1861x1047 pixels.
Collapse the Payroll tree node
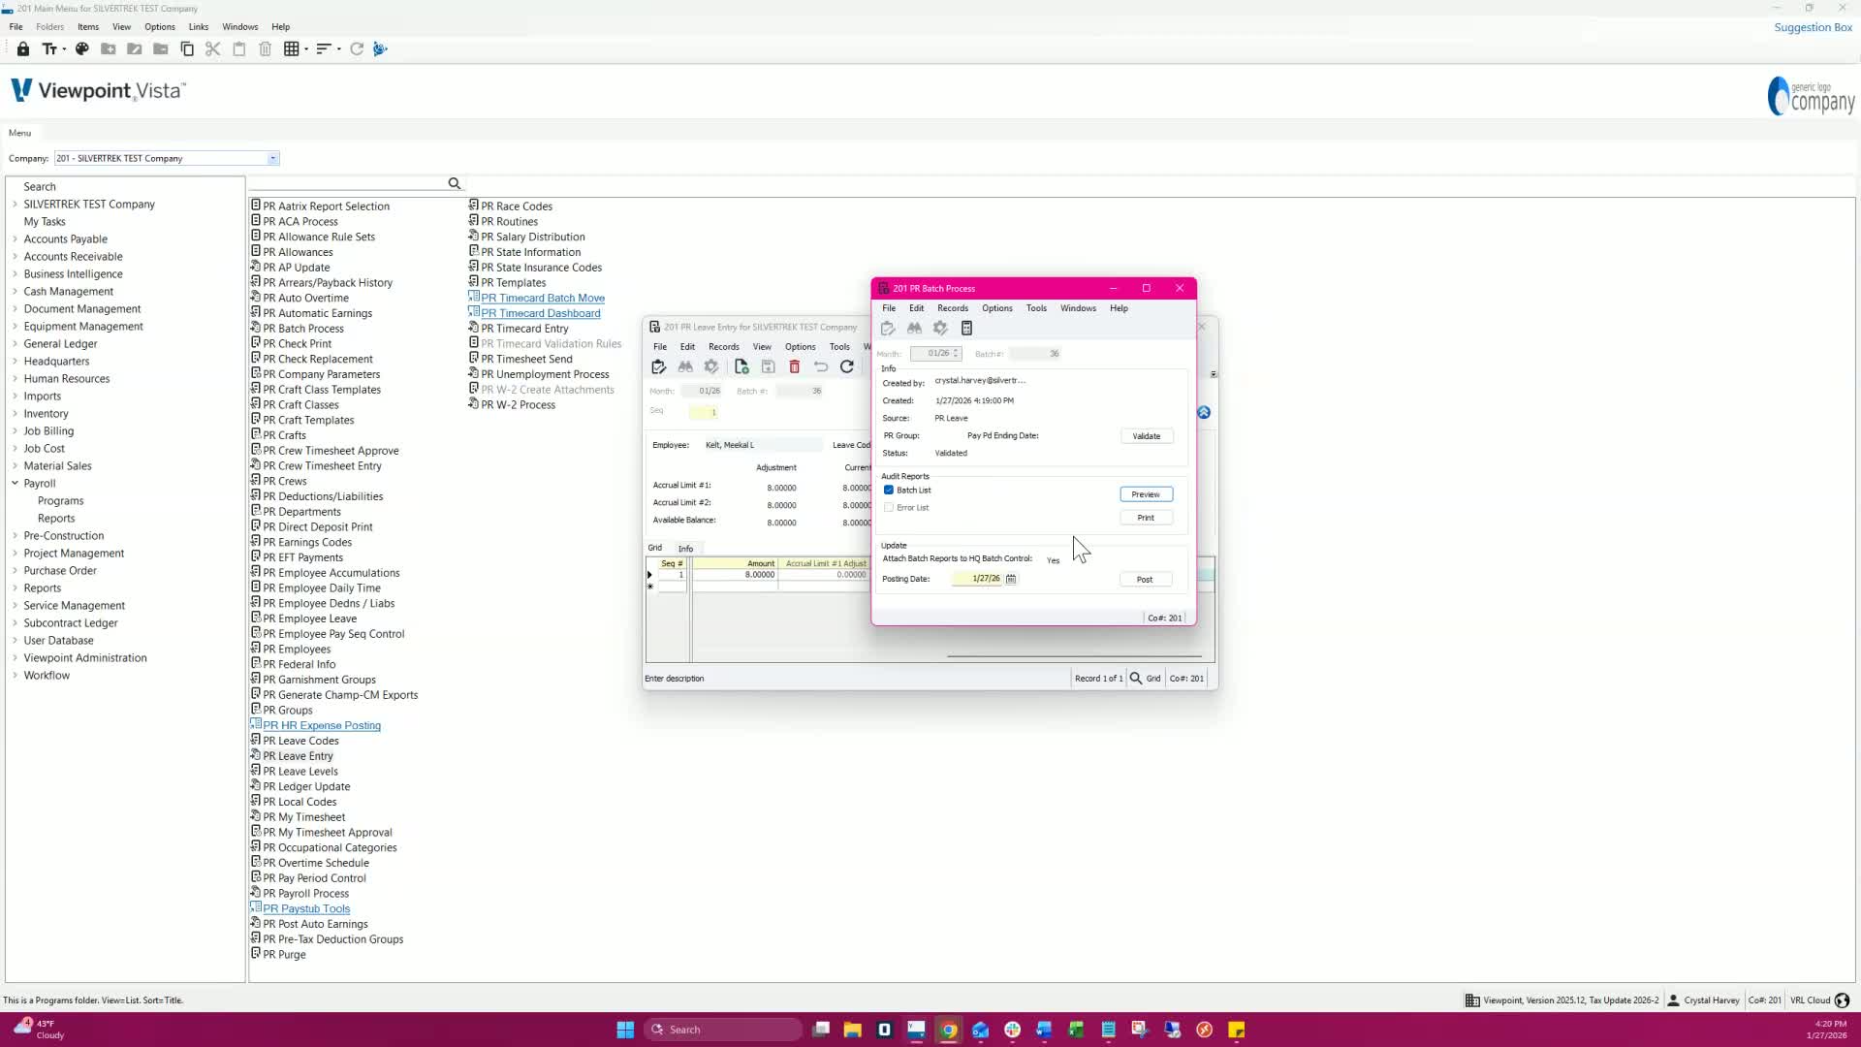pyautogui.click(x=15, y=483)
